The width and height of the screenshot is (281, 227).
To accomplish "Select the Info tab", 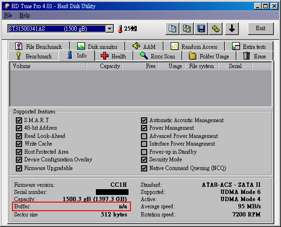I will pyautogui.click(x=77, y=56).
